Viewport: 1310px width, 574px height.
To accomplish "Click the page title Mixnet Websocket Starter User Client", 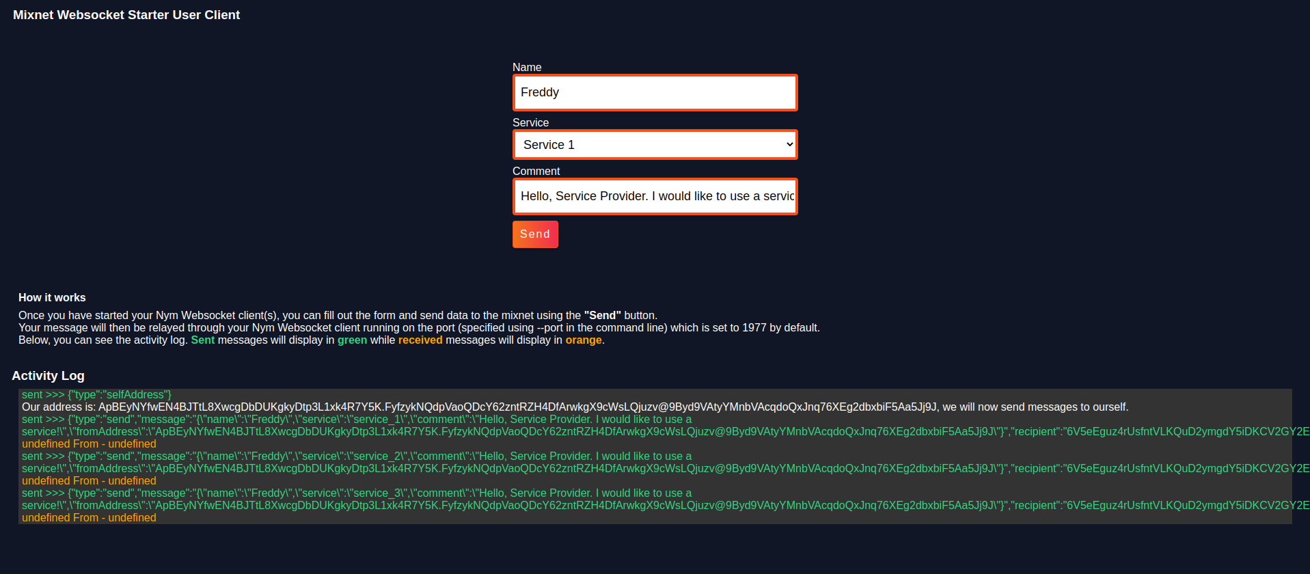I will [126, 15].
